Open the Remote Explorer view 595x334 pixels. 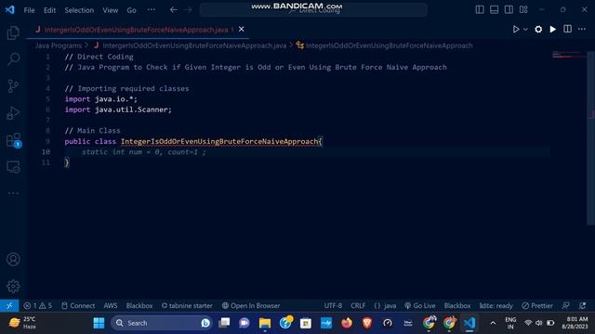[x=13, y=167]
